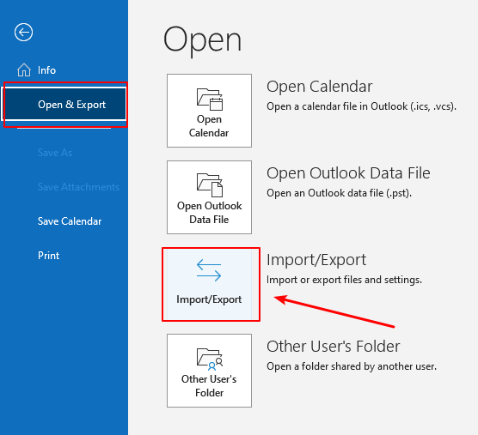
Task: Open the Save Calendar option
Action: tap(70, 221)
